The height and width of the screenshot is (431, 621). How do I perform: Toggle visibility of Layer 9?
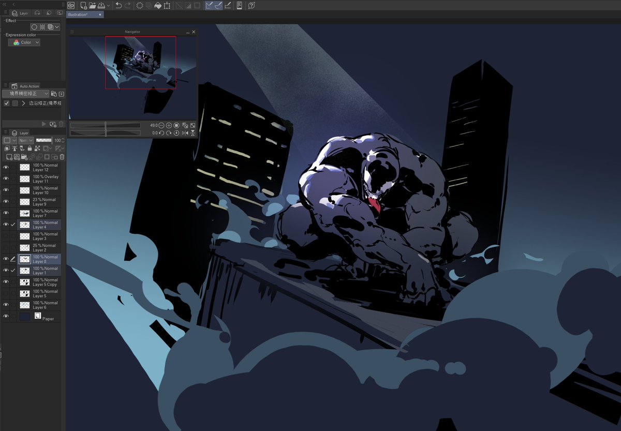coord(6,202)
